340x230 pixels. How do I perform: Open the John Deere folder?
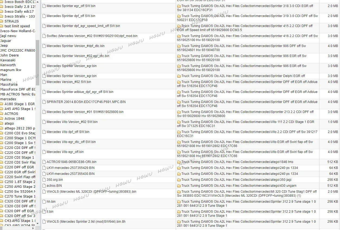tap(9, 55)
